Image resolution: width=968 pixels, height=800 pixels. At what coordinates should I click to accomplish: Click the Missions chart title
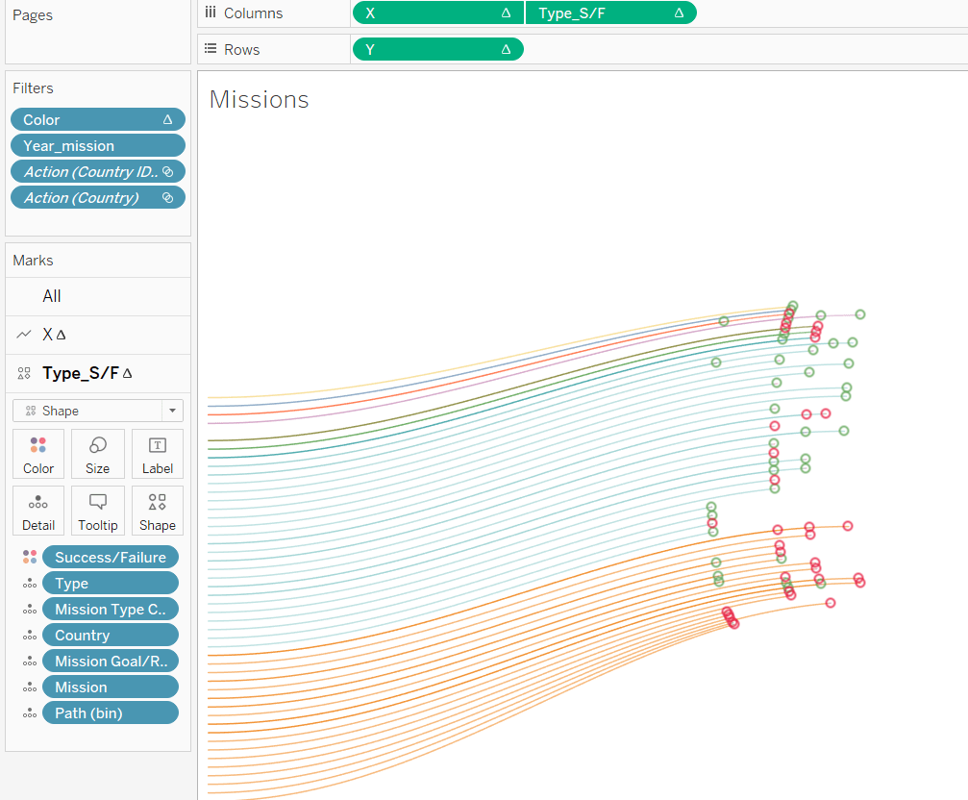pos(260,100)
